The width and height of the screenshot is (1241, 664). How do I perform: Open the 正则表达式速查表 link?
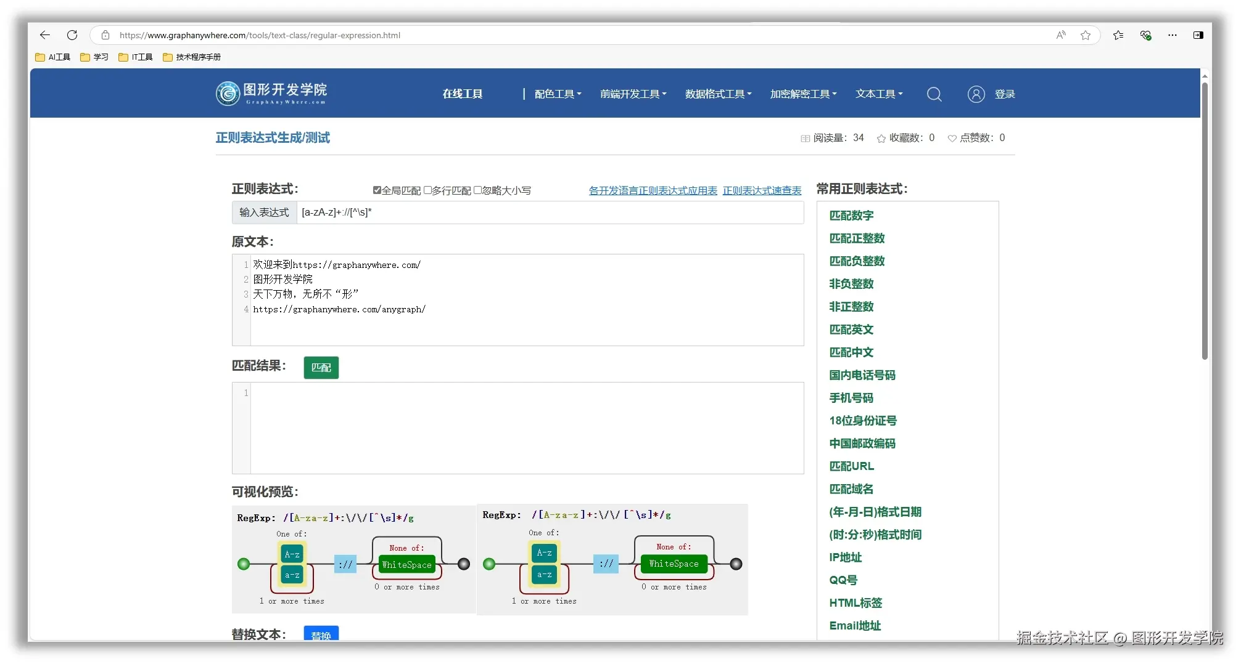click(x=762, y=191)
